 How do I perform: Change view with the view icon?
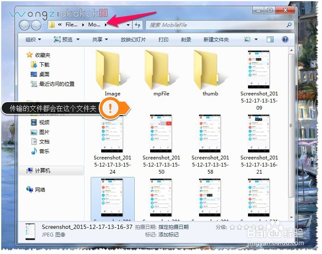point(247,39)
